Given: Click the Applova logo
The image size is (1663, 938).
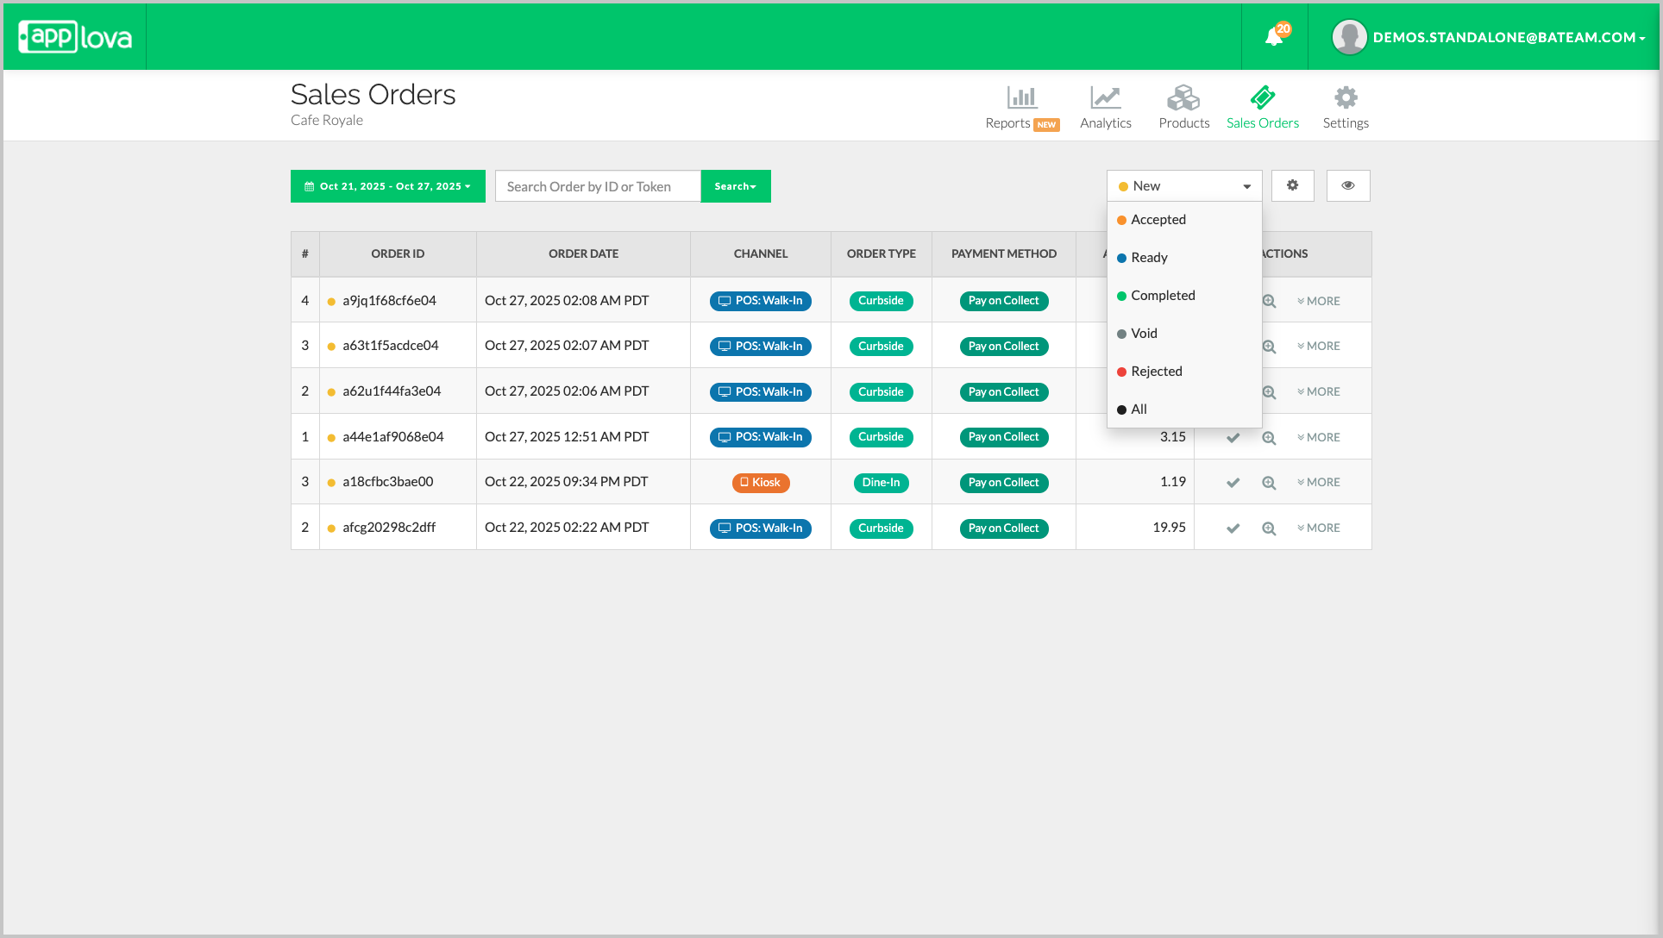Looking at the screenshot, I should 75,37.
